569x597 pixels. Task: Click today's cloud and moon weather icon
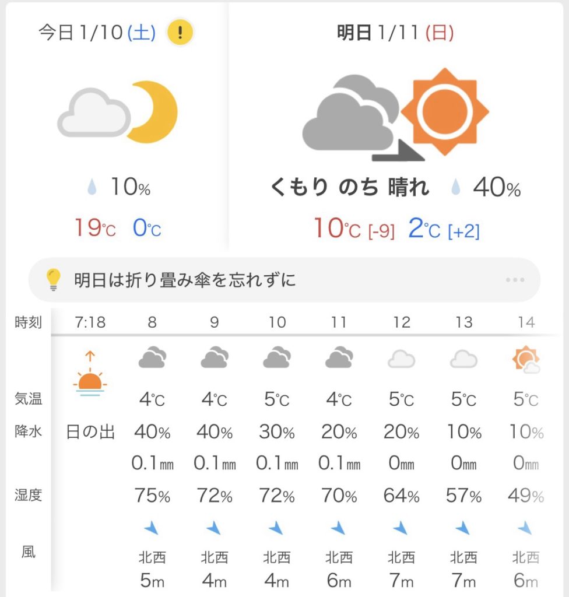[117, 112]
